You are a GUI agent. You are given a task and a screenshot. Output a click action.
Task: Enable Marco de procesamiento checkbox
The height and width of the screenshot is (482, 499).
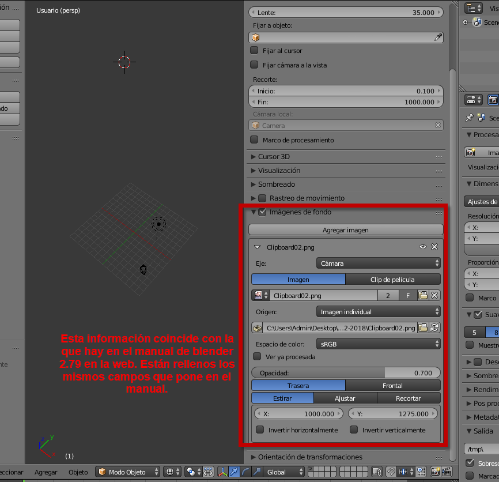254,140
